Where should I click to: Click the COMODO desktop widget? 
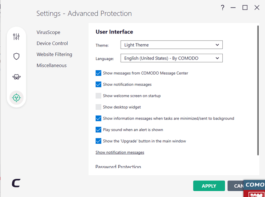(x=254, y=189)
